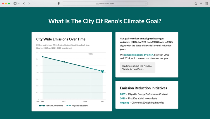The width and height of the screenshot is (210, 119).
Task: Open Read more about Nevada Climate Action Plan
Action: [137, 67]
